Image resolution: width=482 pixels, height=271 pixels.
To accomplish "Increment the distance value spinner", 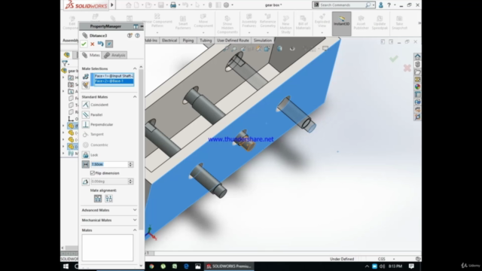I will tap(130, 163).
